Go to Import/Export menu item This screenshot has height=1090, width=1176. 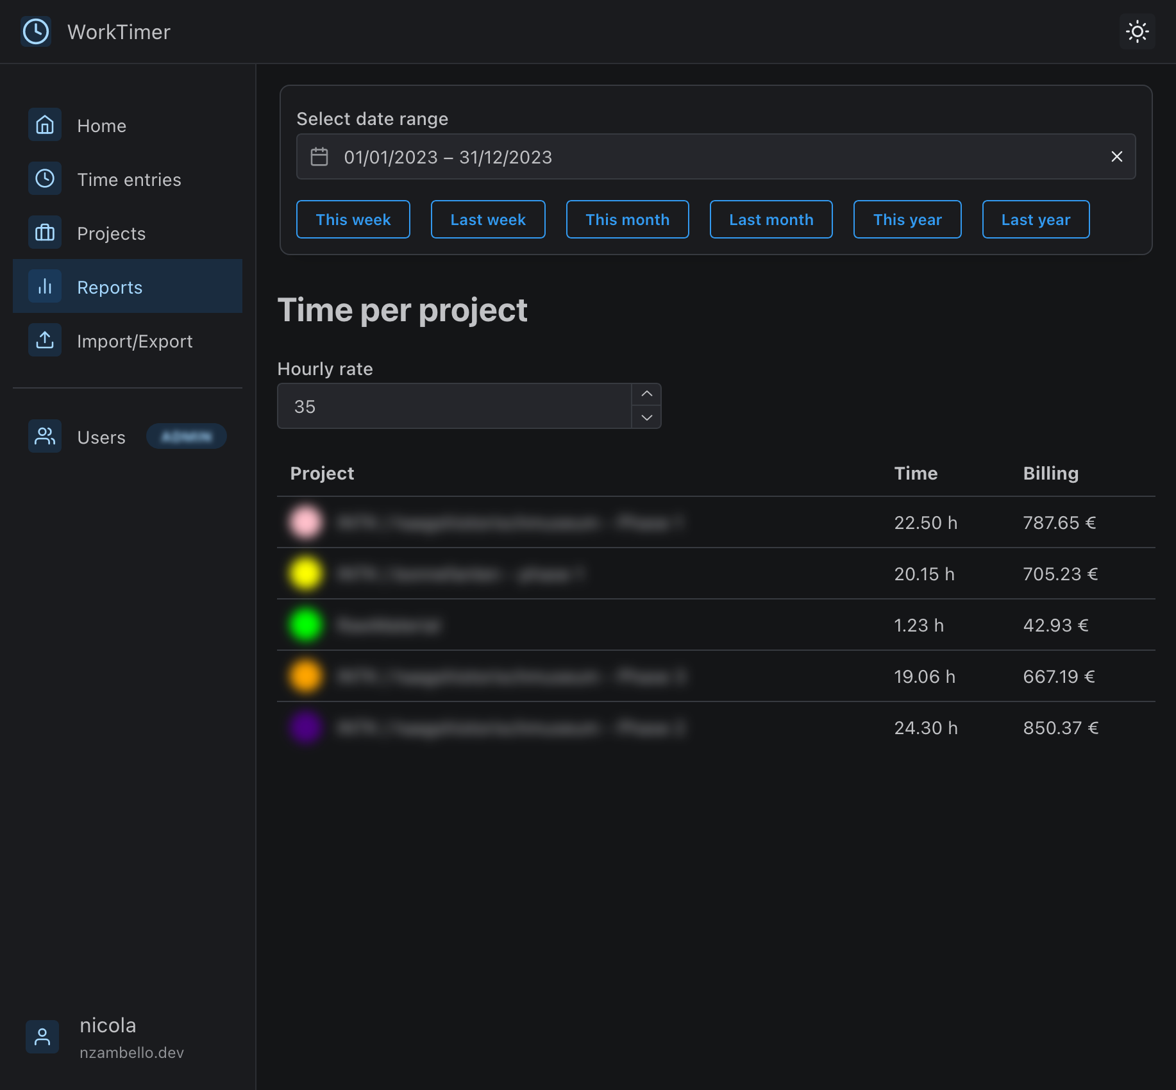pyautogui.click(x=135, y=341)
